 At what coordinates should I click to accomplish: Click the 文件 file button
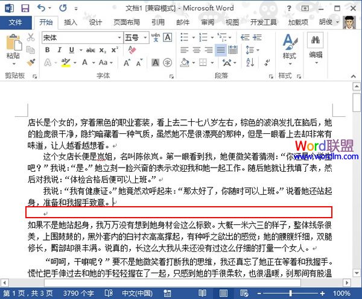(x=16, y=22)
